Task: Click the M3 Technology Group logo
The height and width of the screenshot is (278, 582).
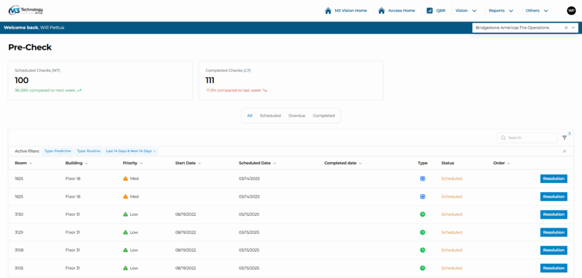Action: point(25,10)
